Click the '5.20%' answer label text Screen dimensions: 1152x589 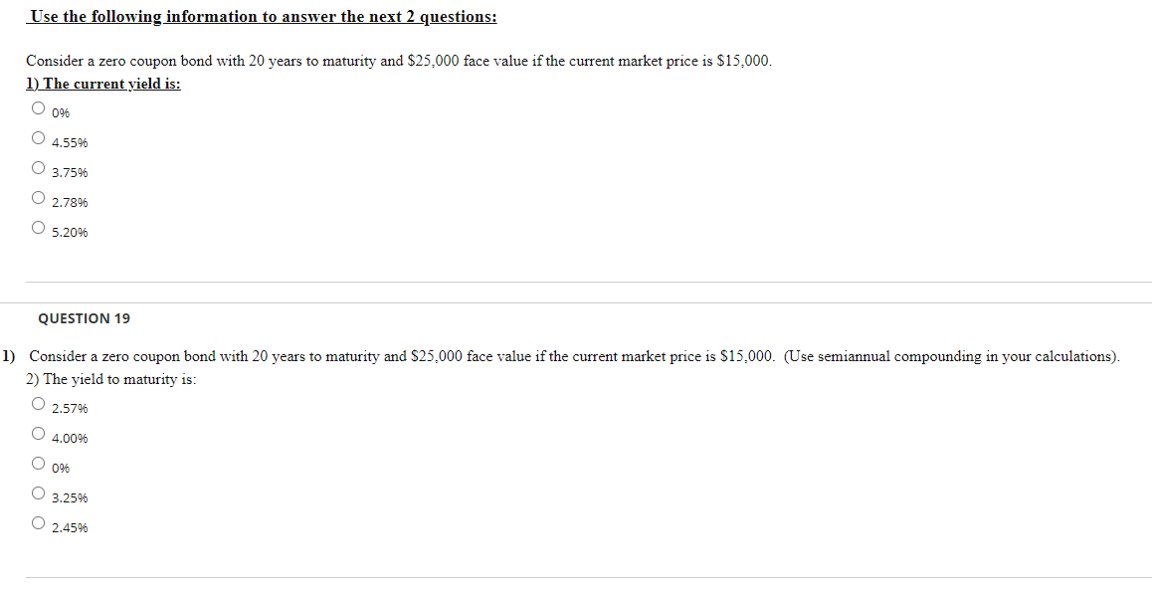pyautogui.click(x=70, y=233)
